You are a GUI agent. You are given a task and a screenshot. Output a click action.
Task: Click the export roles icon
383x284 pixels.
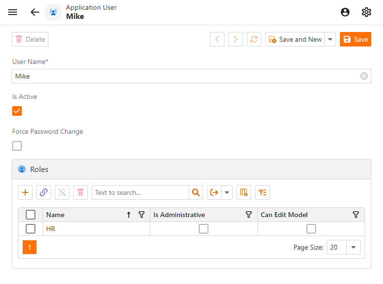tap(214, 192)
